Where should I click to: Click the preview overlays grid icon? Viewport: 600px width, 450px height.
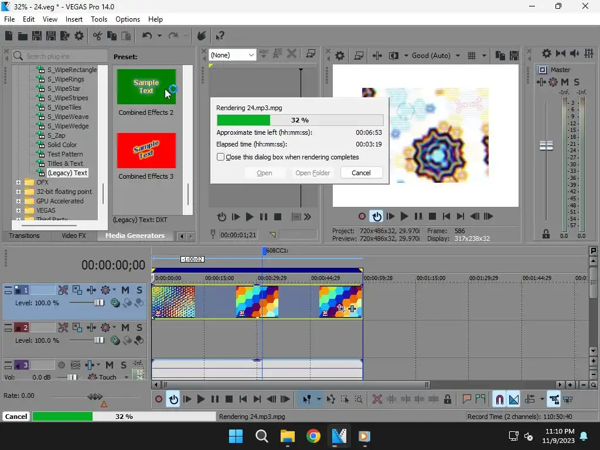point(472,56)
